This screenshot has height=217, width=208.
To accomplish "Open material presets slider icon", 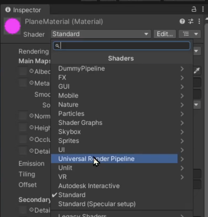I will point(191,21).
